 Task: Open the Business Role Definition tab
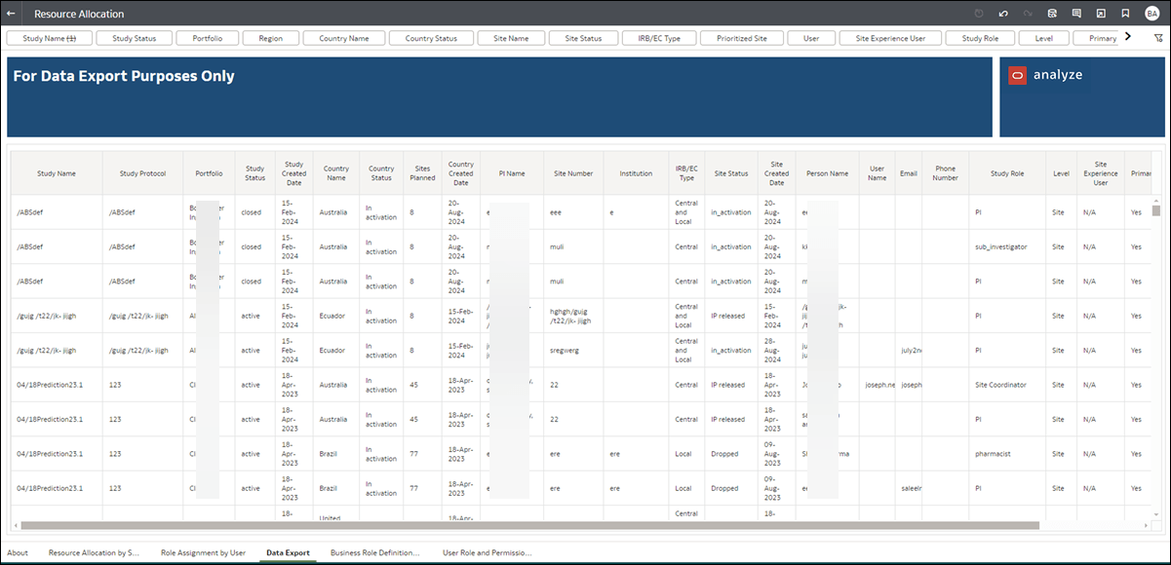[375, 551]
